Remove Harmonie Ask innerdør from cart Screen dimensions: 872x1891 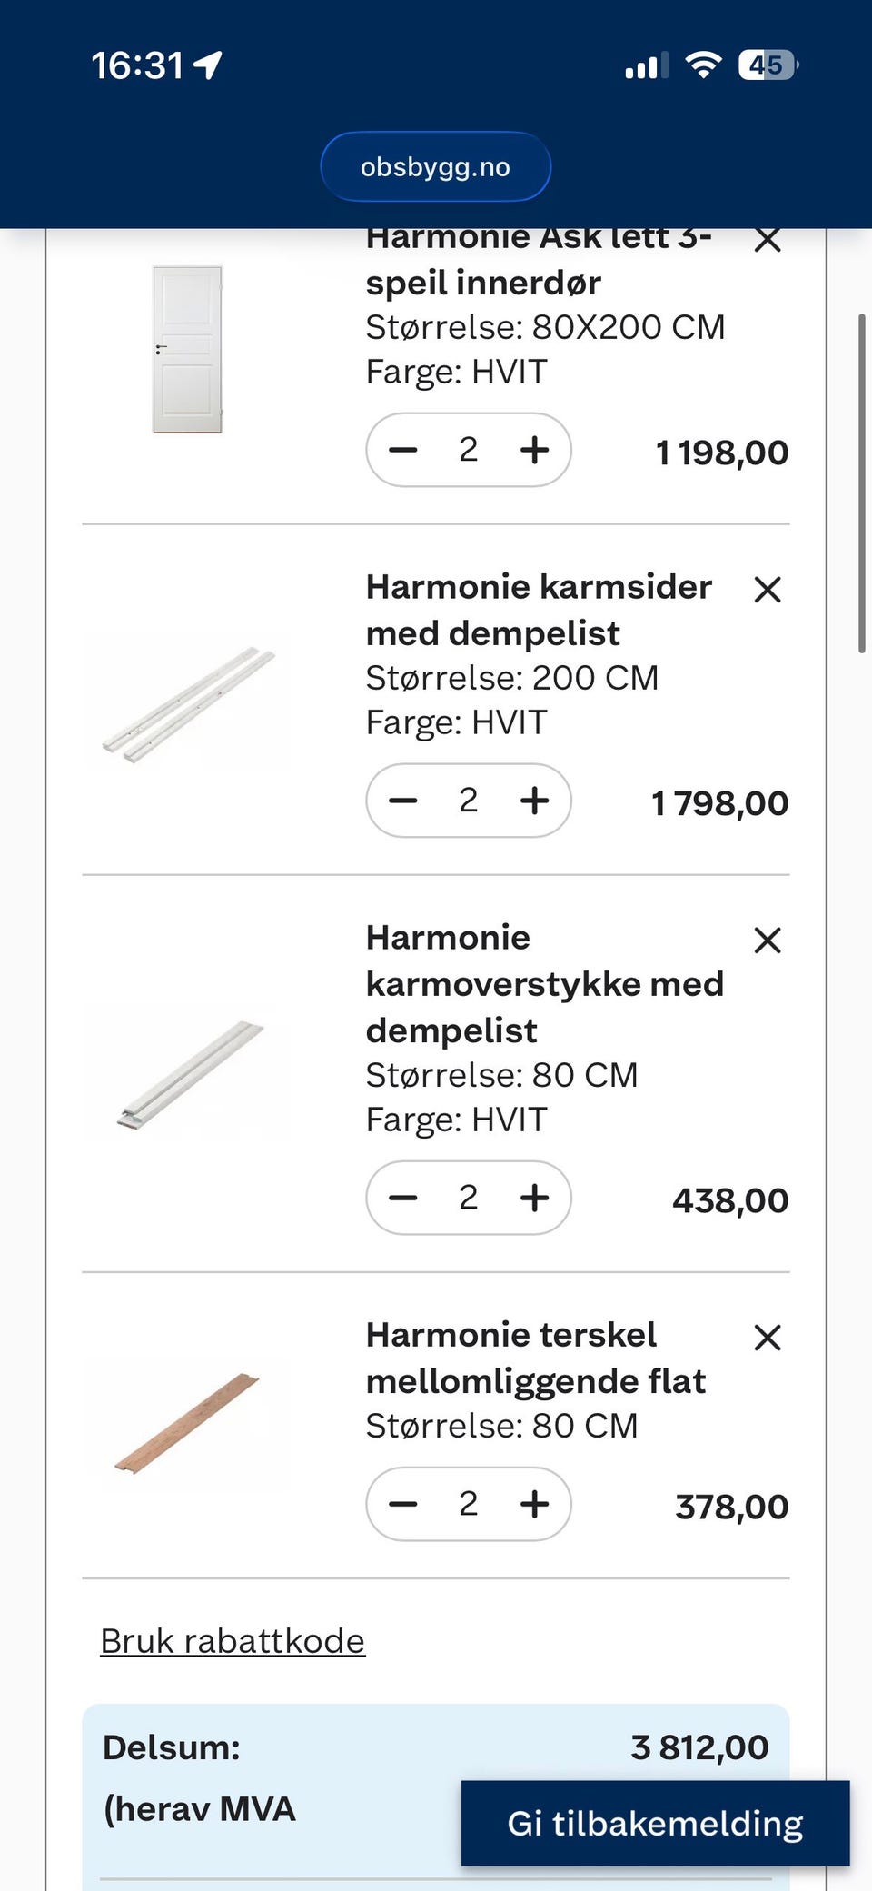768,241
